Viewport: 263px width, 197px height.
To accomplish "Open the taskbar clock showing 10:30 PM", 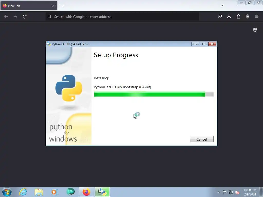I will 250,192.
